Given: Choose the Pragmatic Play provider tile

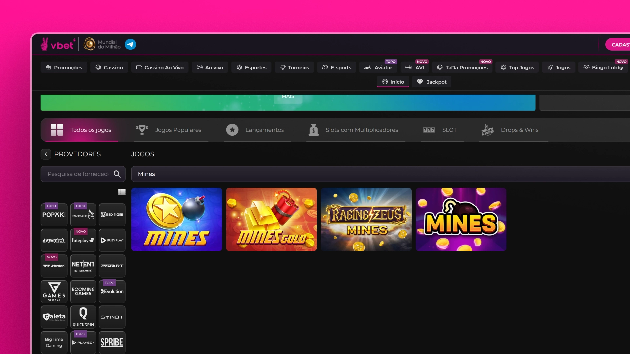Looking at the screenshot, I should (83, 215).
